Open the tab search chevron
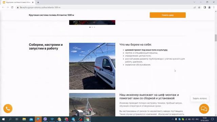217x122 pixels. pos(194,2)
